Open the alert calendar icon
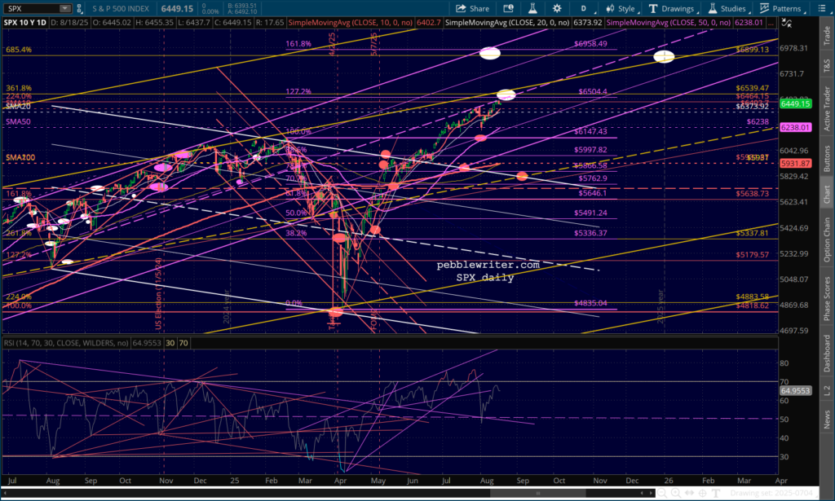This screenshot has width=835, height=501. point(508,8)
